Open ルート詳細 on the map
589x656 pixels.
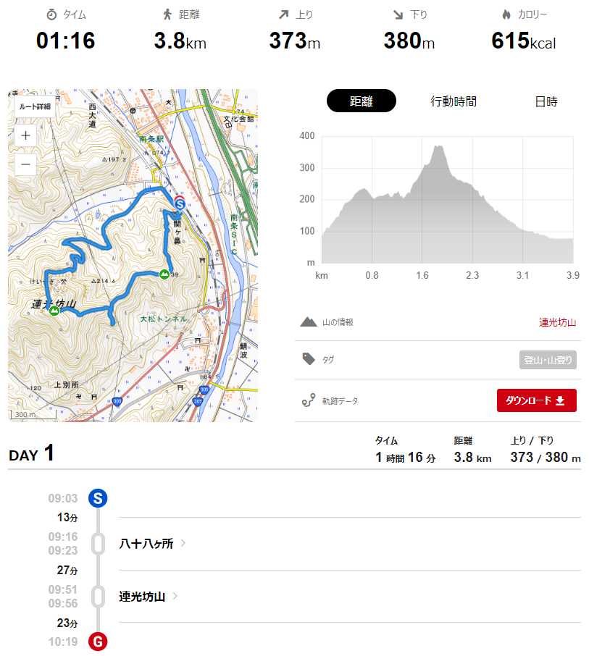coord(34,106)
